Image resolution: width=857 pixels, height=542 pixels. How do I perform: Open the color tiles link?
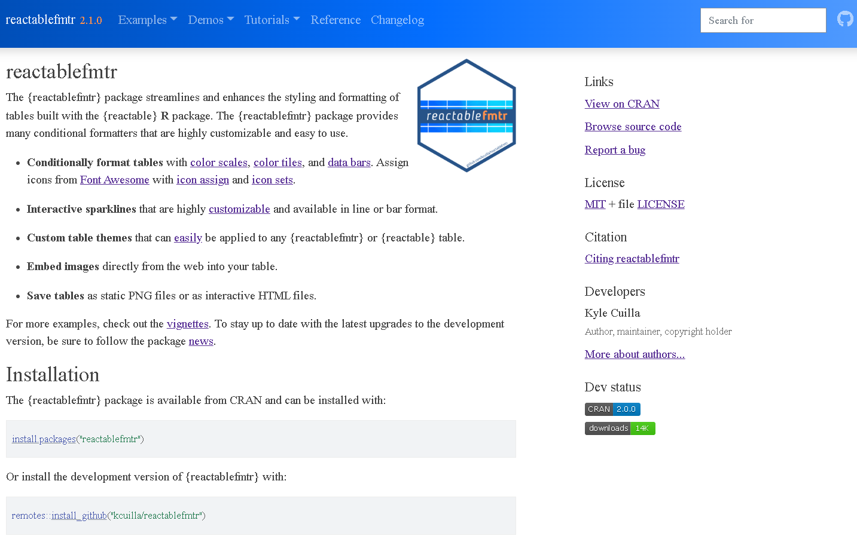click(x=277, y=163)
